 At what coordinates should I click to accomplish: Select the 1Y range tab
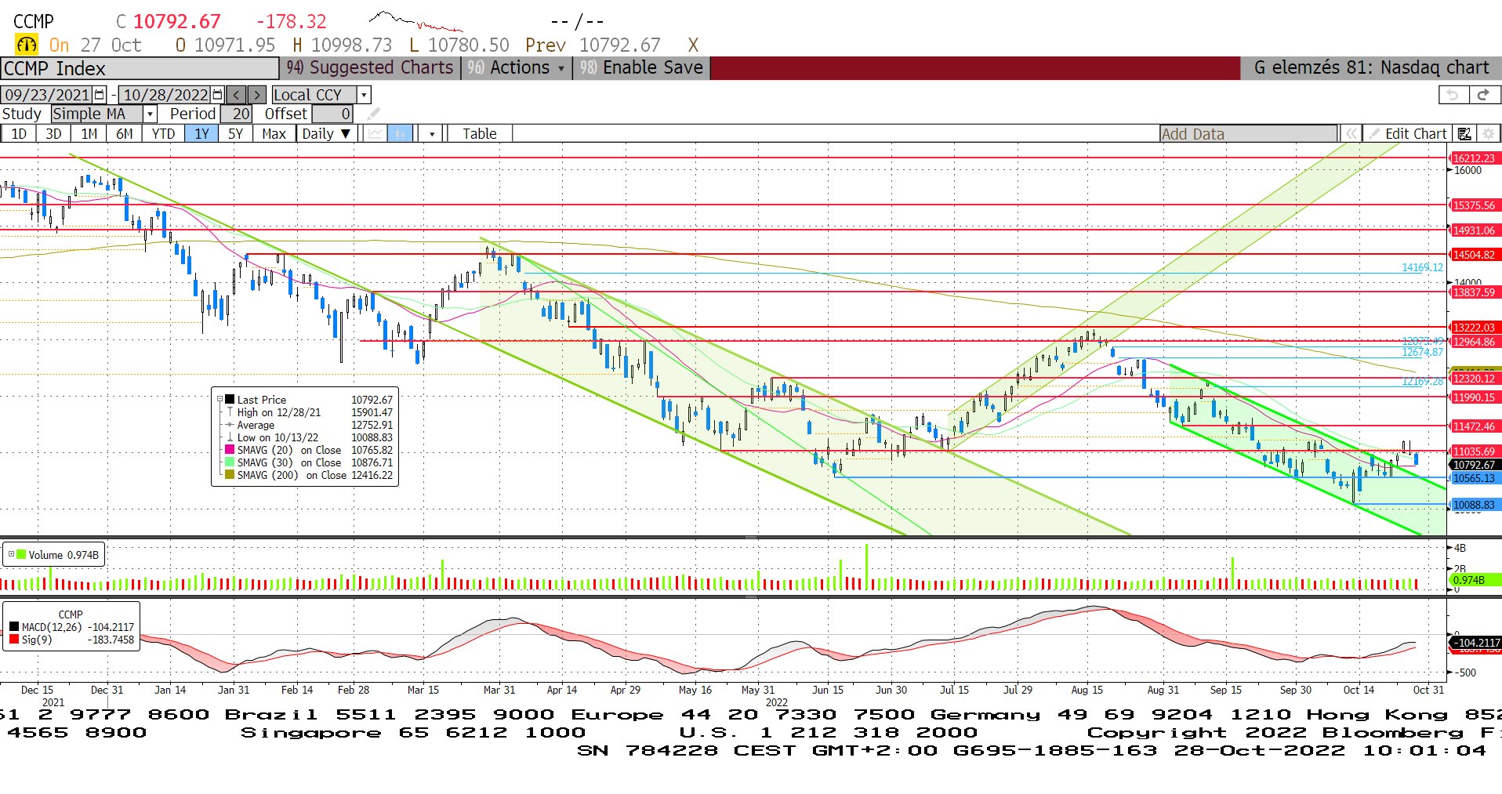(201, 133)
